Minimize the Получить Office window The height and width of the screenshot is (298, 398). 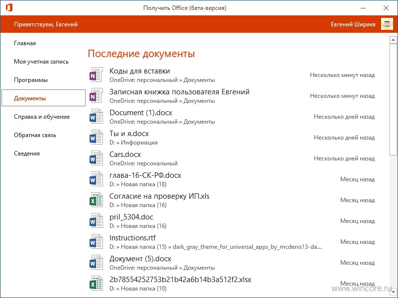coord(363,8)
